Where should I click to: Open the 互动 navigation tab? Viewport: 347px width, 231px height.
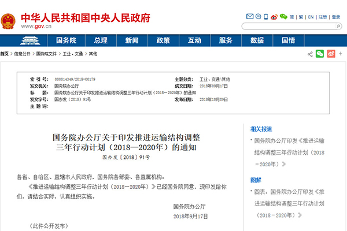[194, 40]
